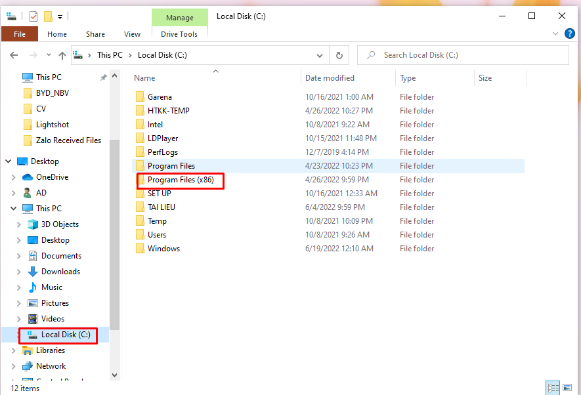Image resolution: width=581 pixels, height=395 pixels.
Task: Open the File menu
Action: pyautogui.click(x=20, y=34)
